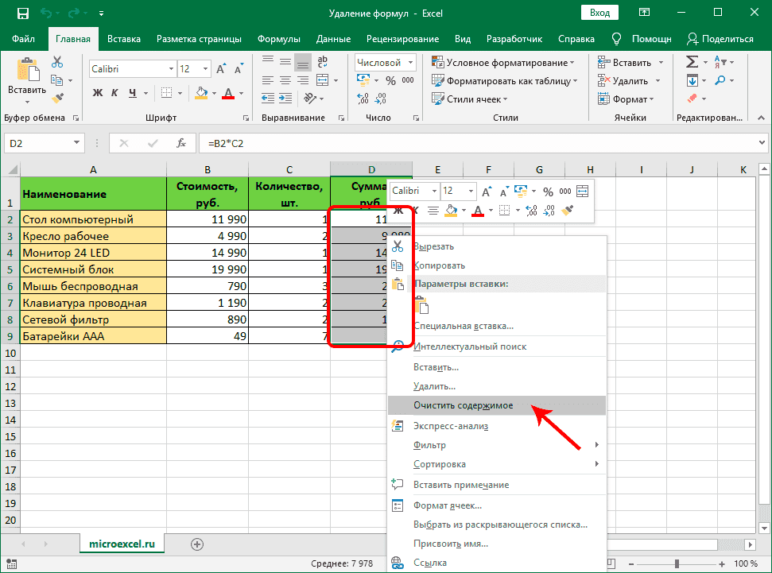Click the Cut scissors icon in ribbon

58,63
